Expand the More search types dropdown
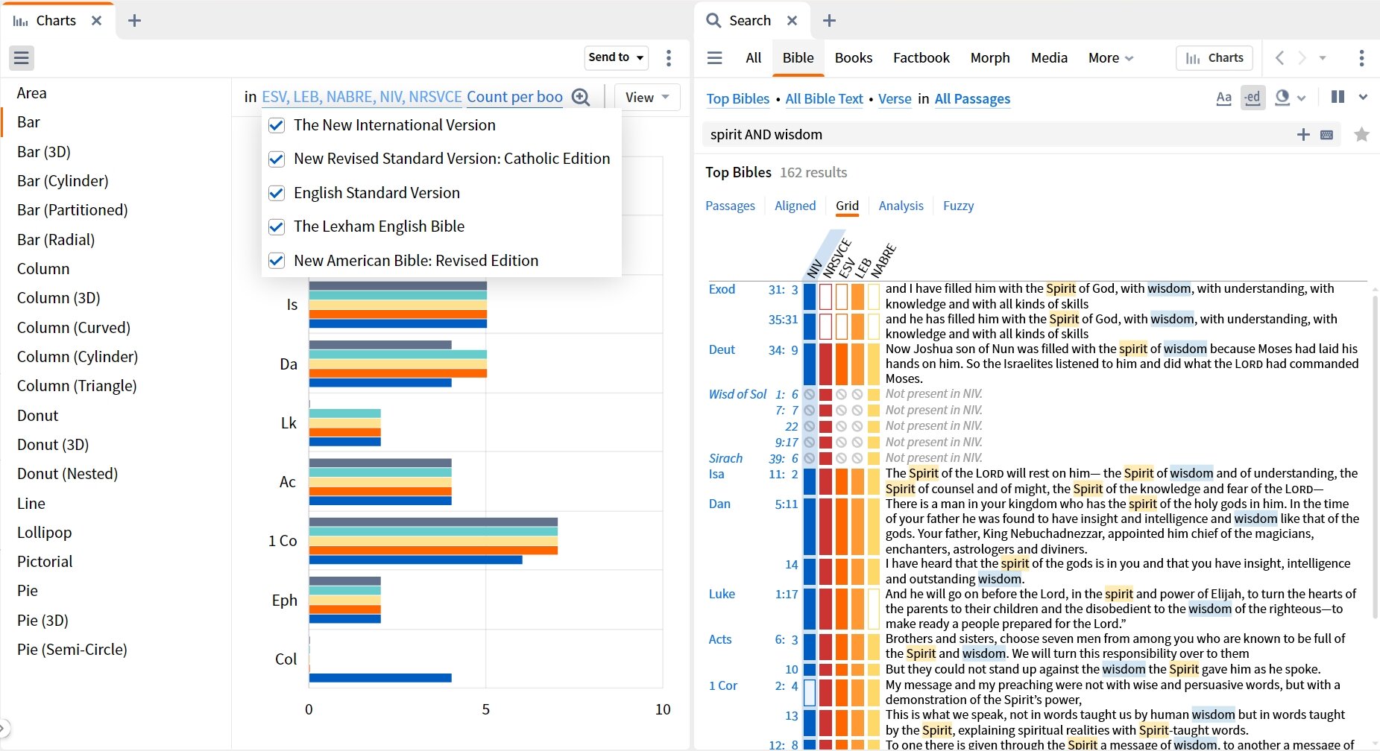This screenshot has width=1380, height=751. (x=1110, y=57)
